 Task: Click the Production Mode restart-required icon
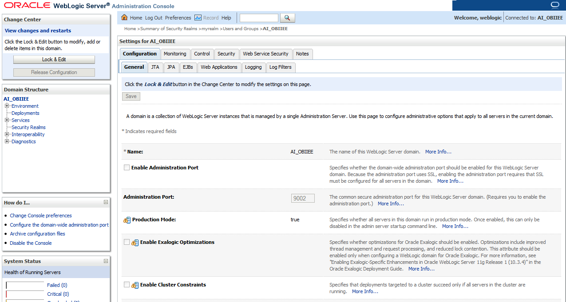tap(127, 220)
